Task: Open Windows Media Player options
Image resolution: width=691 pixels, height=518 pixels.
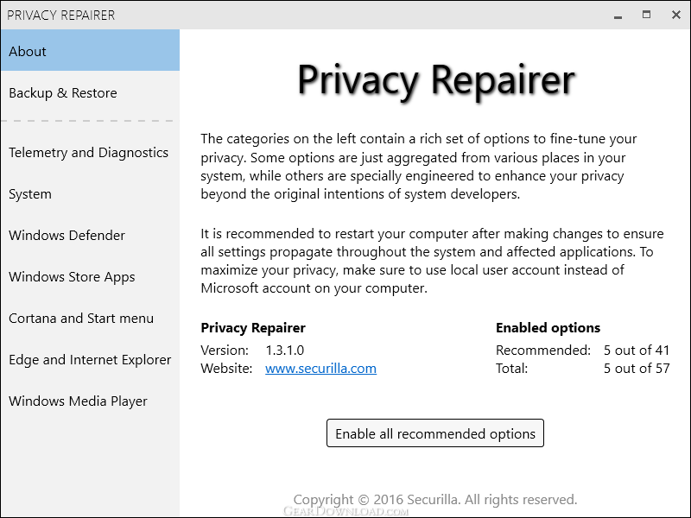Action: pyautogui.click(x=90, y=401)
